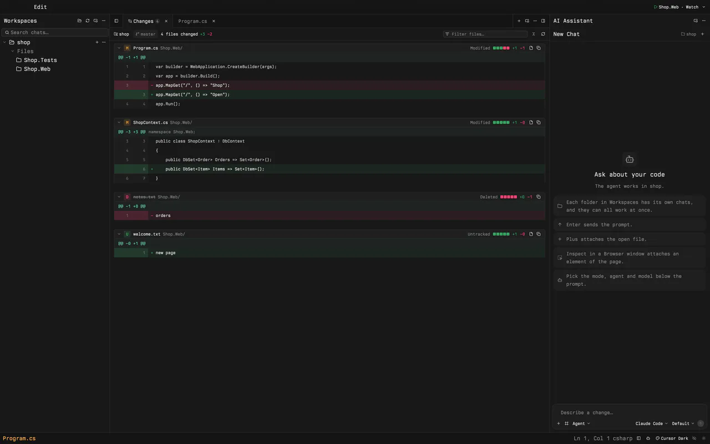
Task: Open the Agent mode dropdown
Action: (x=581, y=423)
